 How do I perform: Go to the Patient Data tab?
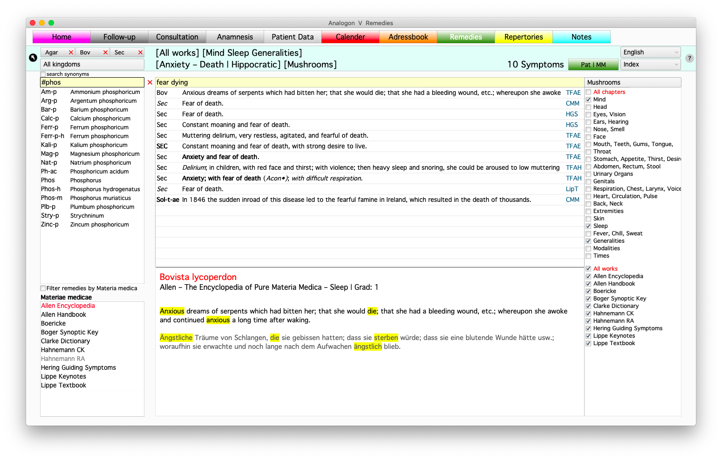click(293, 37)
